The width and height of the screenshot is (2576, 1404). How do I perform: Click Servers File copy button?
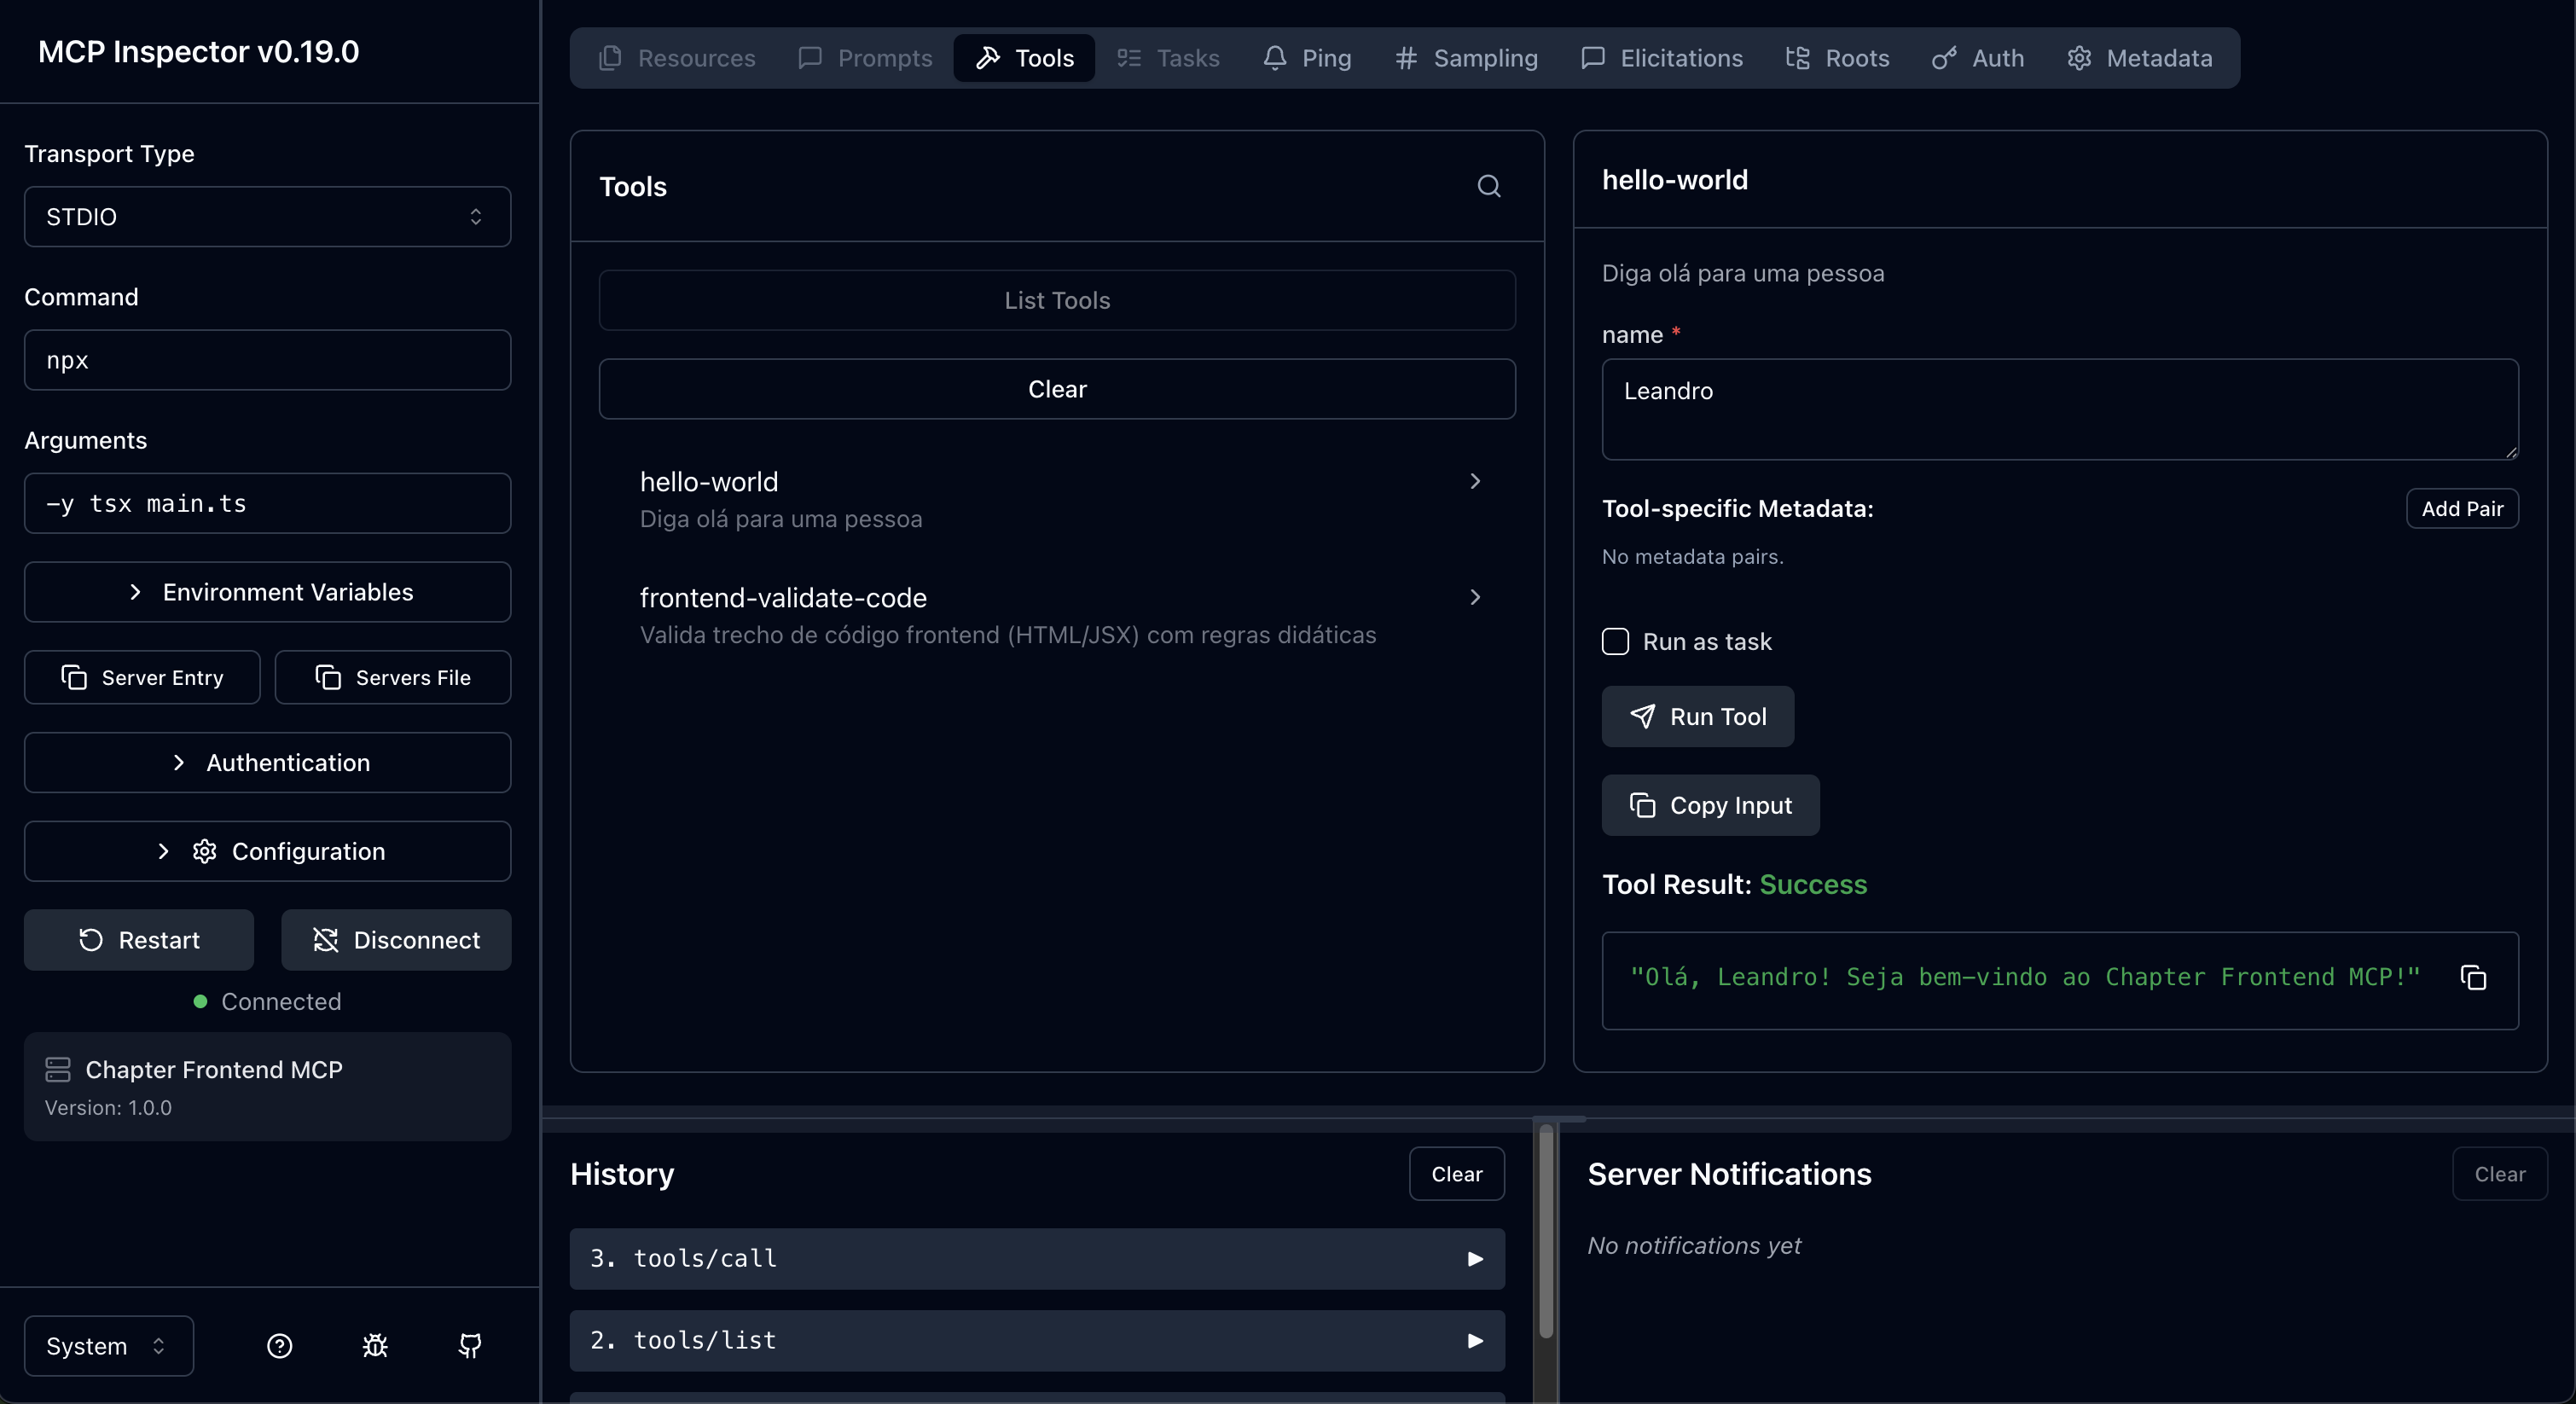click(x=393, y=677)
